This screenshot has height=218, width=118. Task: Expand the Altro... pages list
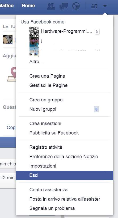click(36, 62)
